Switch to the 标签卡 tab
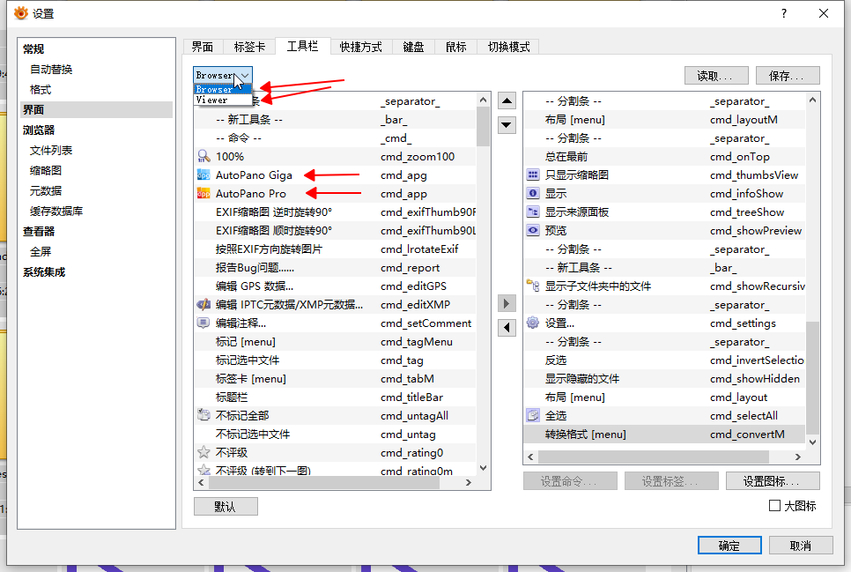This screenshot has width=851, height=572. pyautogui.click(x=249, y=47)
